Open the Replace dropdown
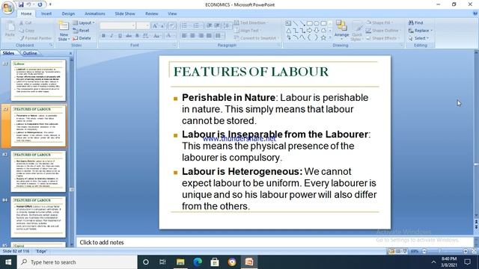Viewport: 479px width, 269px height. 421,31
